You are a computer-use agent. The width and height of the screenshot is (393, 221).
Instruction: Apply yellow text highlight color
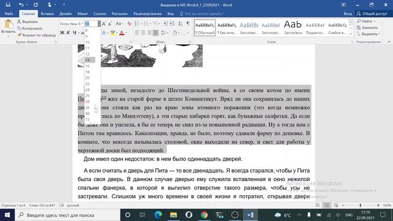tap(113, 33)
